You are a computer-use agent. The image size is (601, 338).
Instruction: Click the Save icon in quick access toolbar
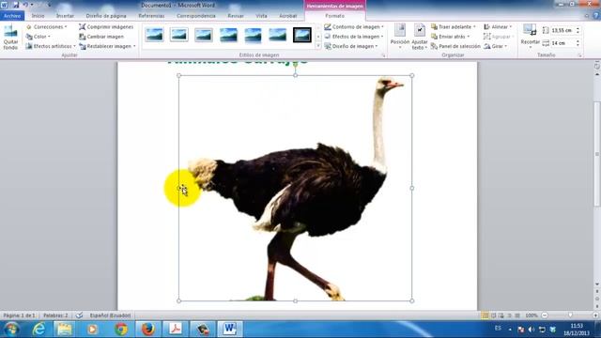[16, 5]
